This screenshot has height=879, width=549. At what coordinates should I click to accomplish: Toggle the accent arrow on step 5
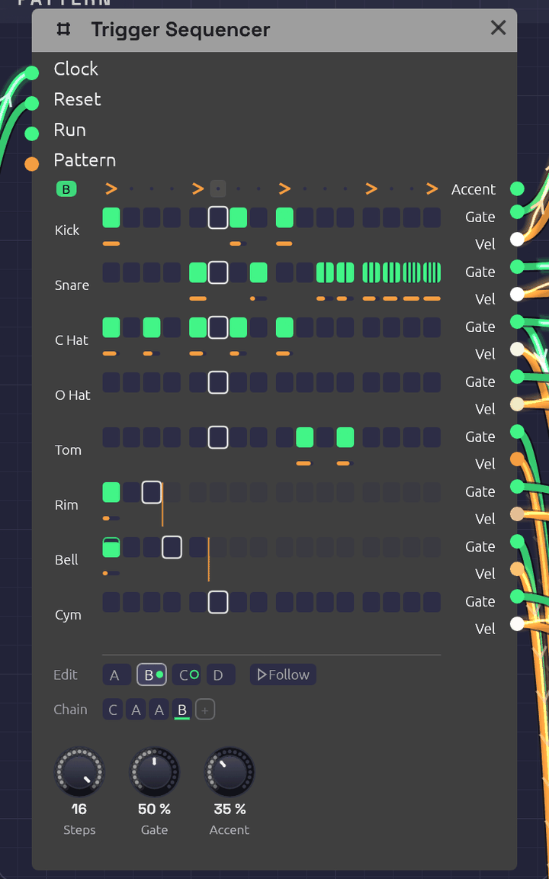pyautogui.click(x=197, y=189)
